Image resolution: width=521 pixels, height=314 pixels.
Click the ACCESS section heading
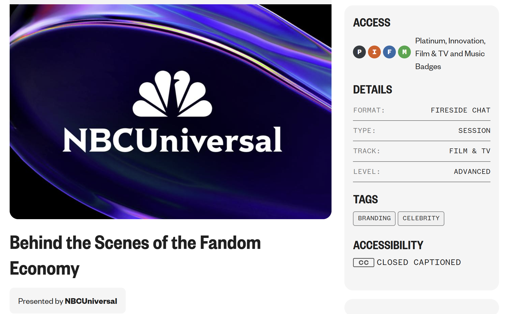tap(372, 23)
